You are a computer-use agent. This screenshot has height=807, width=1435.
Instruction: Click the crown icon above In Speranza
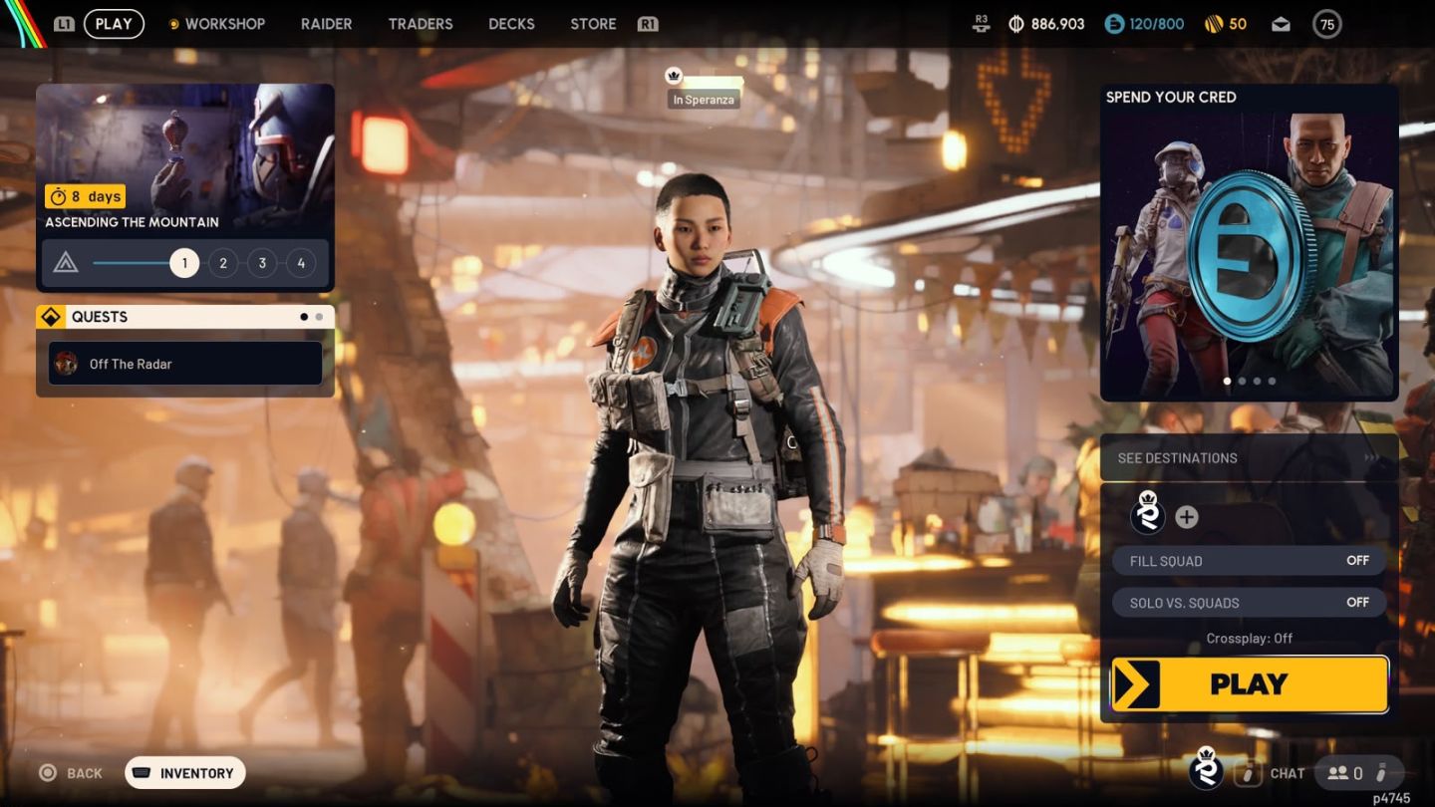pyautogui.click(x=673, y=76)
